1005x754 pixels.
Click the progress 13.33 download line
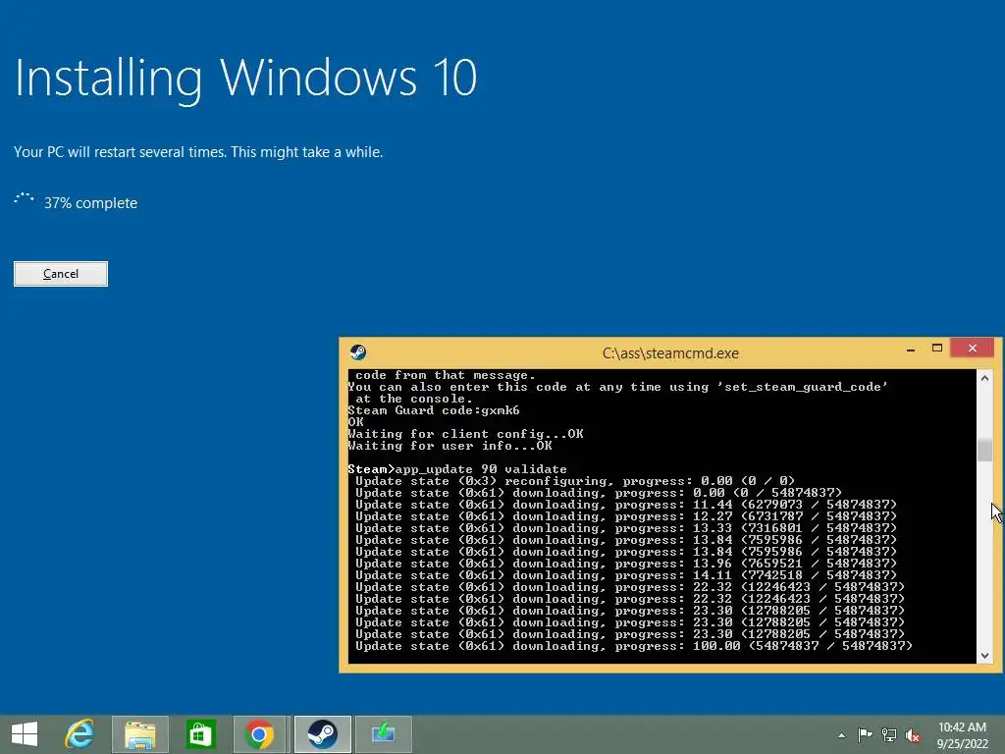coord(626,528)
